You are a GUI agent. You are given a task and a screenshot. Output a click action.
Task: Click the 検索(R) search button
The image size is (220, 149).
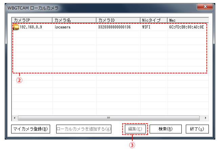click(x=166, y=129)
